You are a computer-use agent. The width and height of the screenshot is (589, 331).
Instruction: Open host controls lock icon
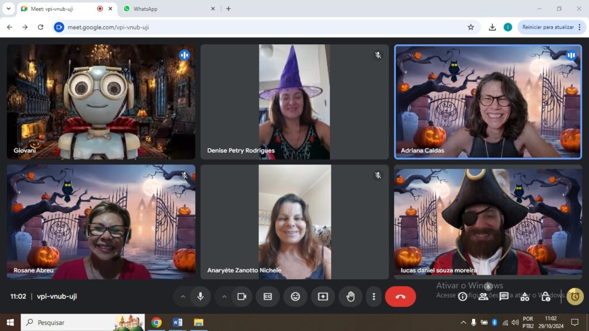click(545, 297)
